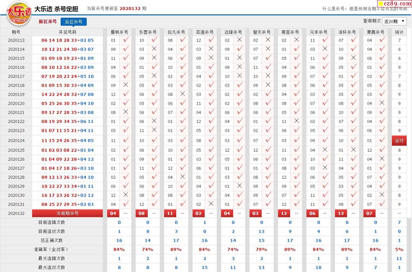412x272 pixels.
Task: Open the 查询期次 近20期 dropdown
Action: (x=394, y=21)
